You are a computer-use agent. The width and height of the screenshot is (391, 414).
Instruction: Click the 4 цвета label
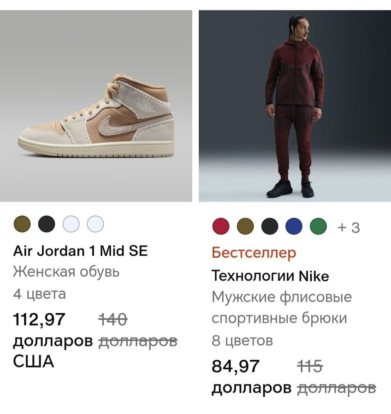[x=40, y=294]
